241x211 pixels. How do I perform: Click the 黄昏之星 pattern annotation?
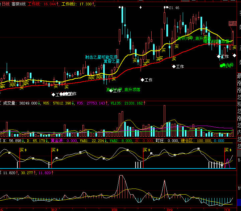[x=111, y=61]
